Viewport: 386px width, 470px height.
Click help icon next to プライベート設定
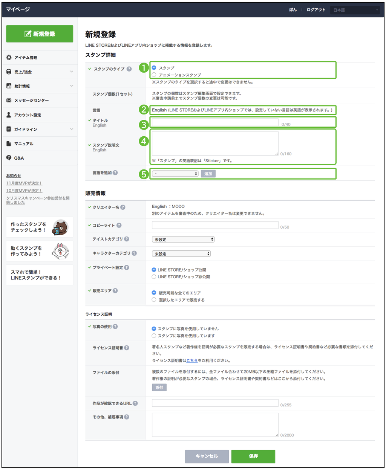point(127,267)
